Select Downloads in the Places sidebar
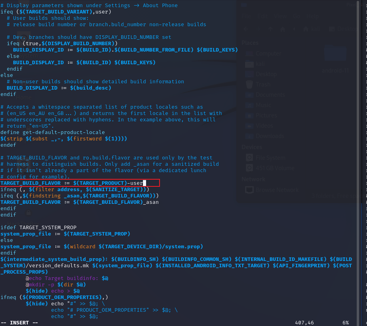367x326 pixels. point(270,136)
